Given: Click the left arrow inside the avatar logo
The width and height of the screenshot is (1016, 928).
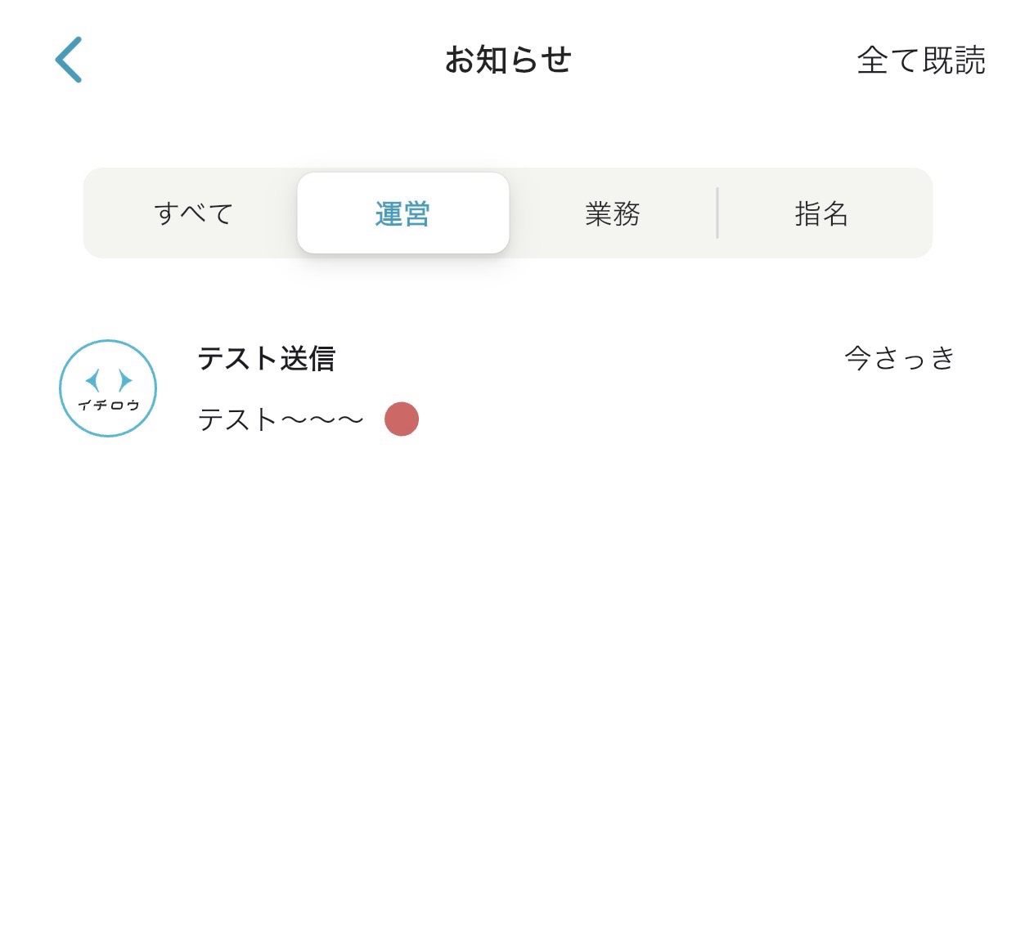Looking at the screenshot, I should click(x=93, y=379).
